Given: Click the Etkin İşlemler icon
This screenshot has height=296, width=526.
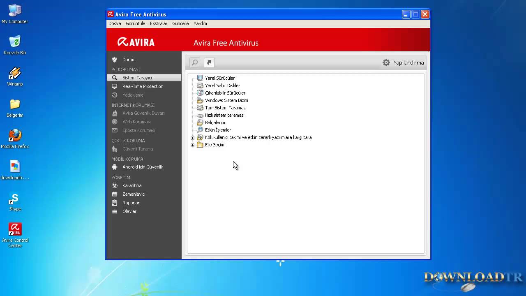Looking at the screenshot, I should 200,130.
